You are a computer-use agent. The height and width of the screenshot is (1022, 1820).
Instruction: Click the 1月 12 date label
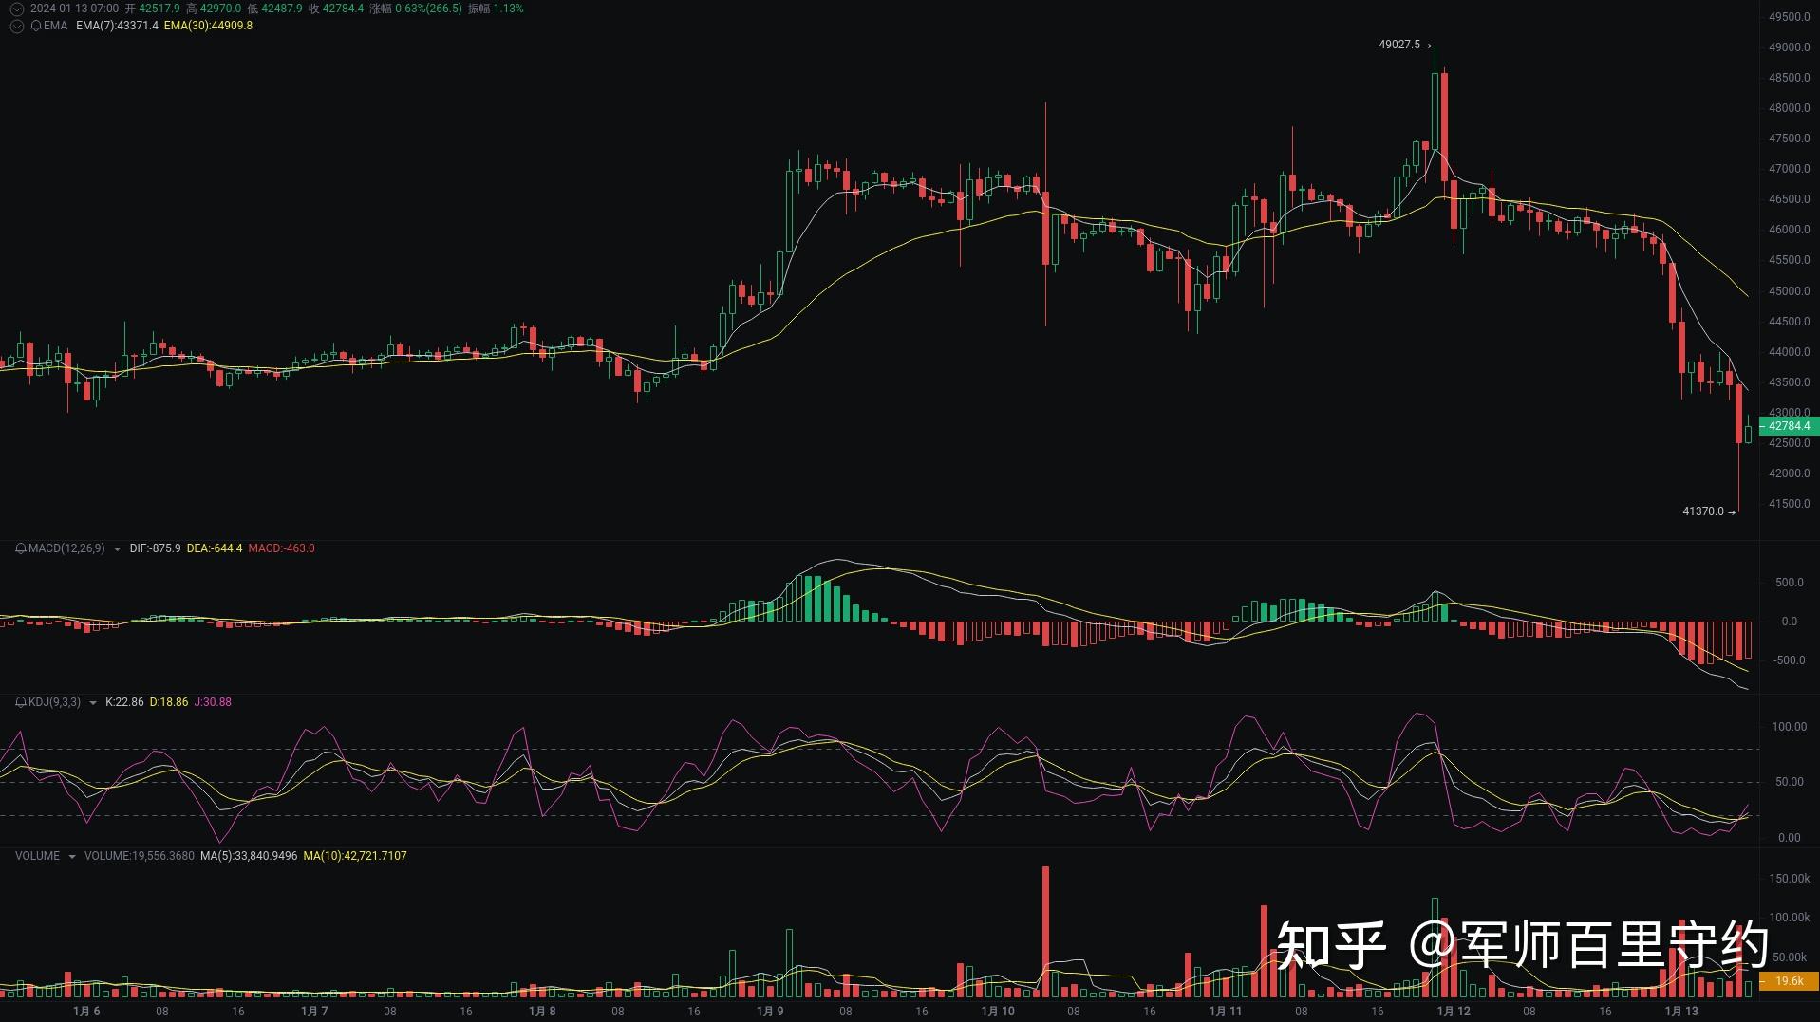pyautogui.click(x=1454, y=1012)
